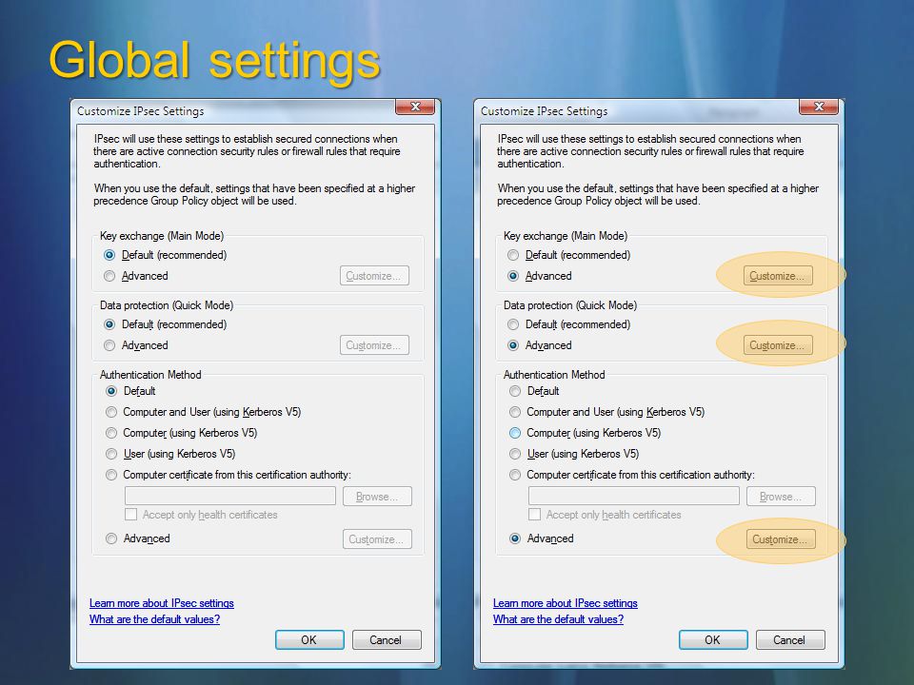Pick User (using Kerberos V5) in right dialog
This screenshot has width=914, height=685.
click(x=515, y=454)
